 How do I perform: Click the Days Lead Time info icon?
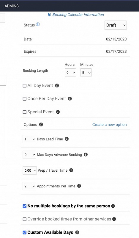point(67,139)
